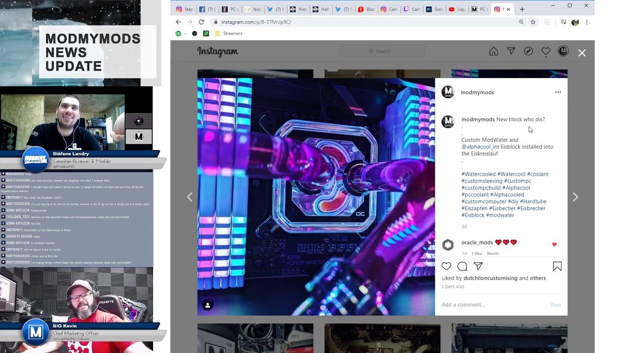Open the #Watercooled hashtag link
The width and height of the screenshot is (628, 353).
pyautogui.click(x=478, y=174)
